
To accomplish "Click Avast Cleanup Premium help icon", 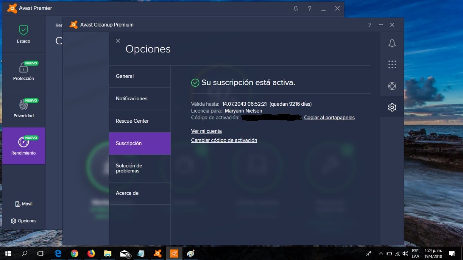I will (370, 25).
